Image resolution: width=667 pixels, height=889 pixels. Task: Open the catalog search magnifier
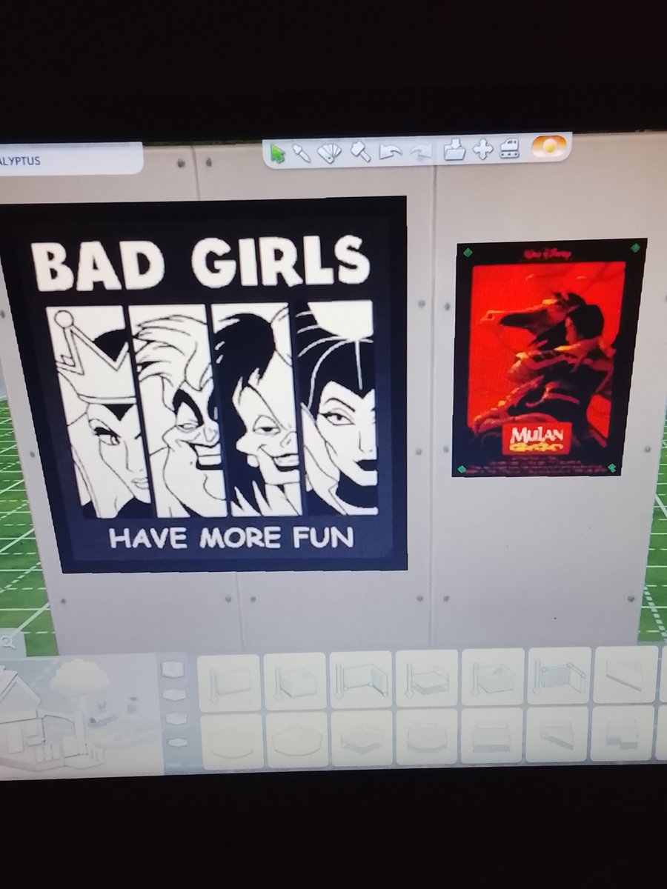(x=8, y=641)
